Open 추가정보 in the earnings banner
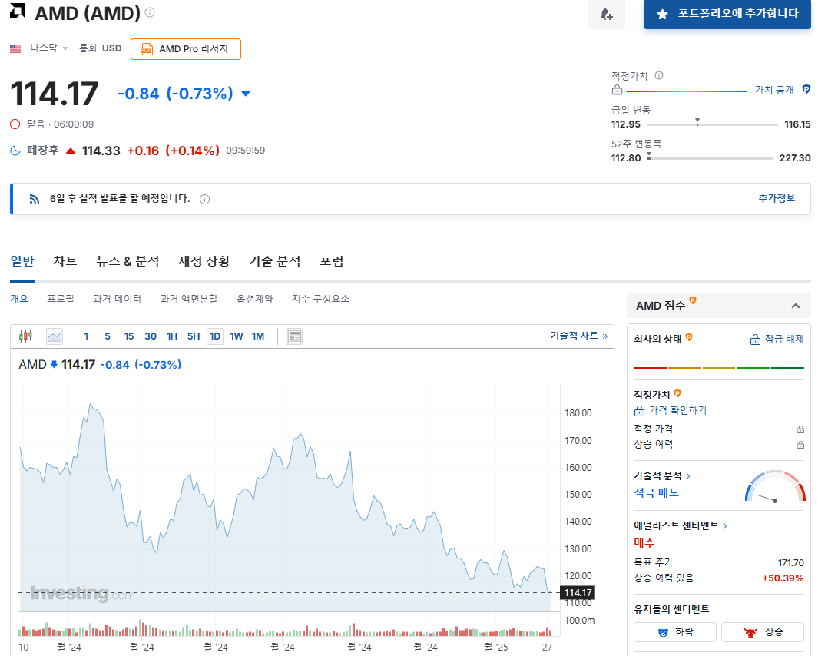Viewport: 828px width, 656px height. pyautogui.click(x=776, y=199)
